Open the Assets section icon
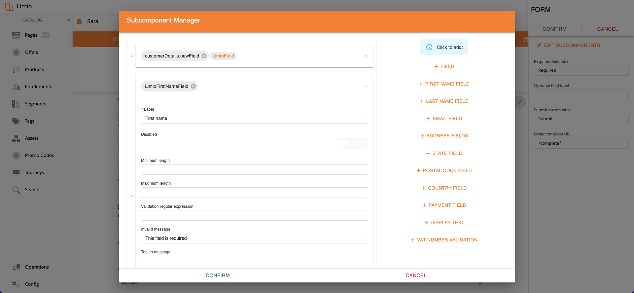Screen dimensions: 634x293 (16, 138)
